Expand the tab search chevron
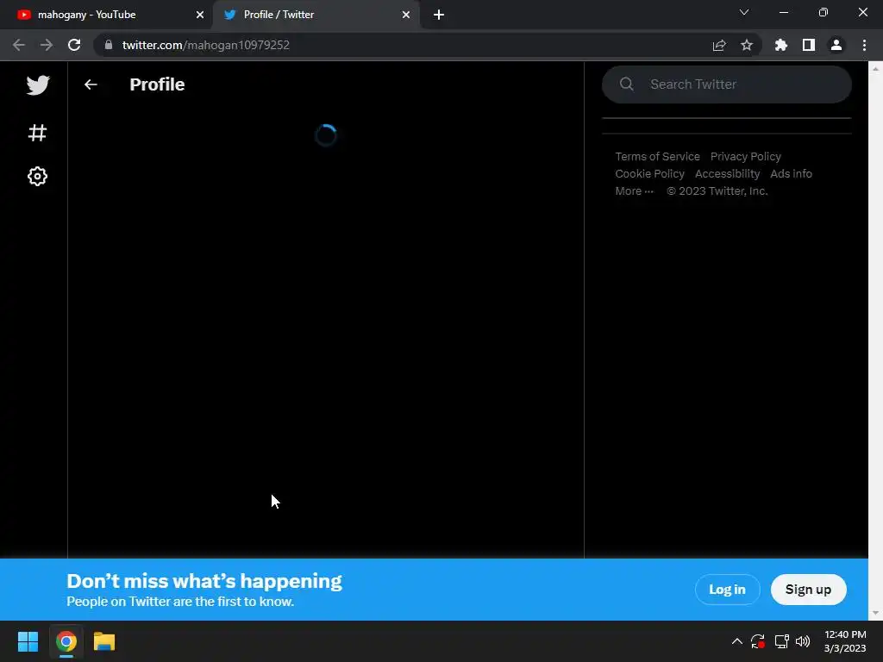The width and height of the screenshot is (883, 662). (744, 12)
